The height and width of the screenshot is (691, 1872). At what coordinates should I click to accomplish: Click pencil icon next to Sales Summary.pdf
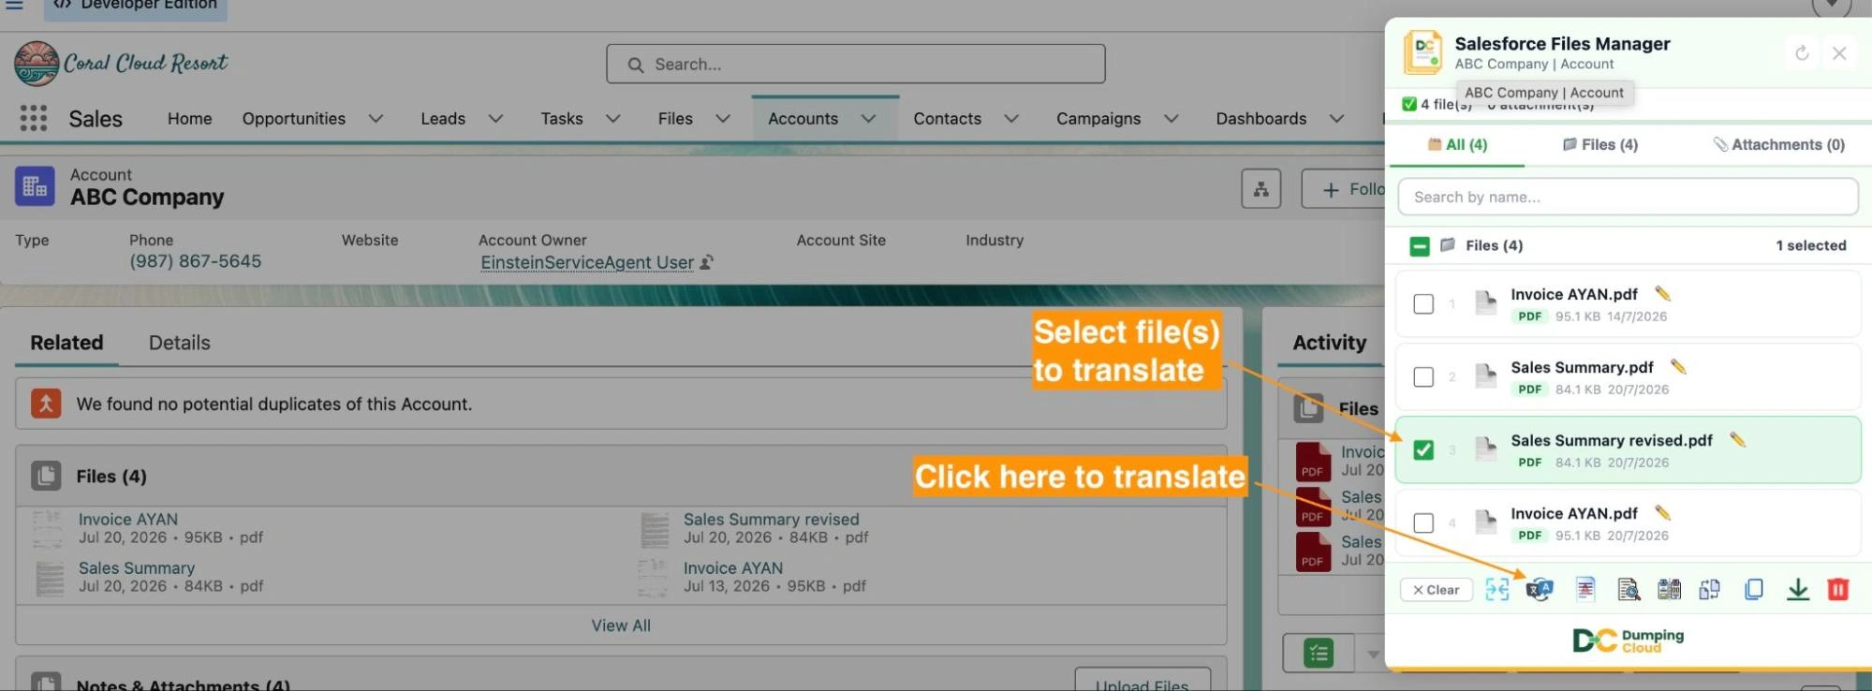click(1678, 367)
